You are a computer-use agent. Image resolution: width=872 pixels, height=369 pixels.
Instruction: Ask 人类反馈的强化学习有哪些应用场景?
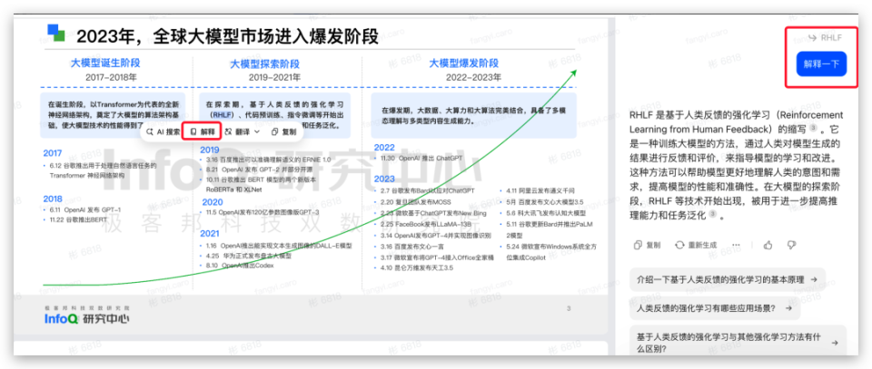tap(715, 308)
